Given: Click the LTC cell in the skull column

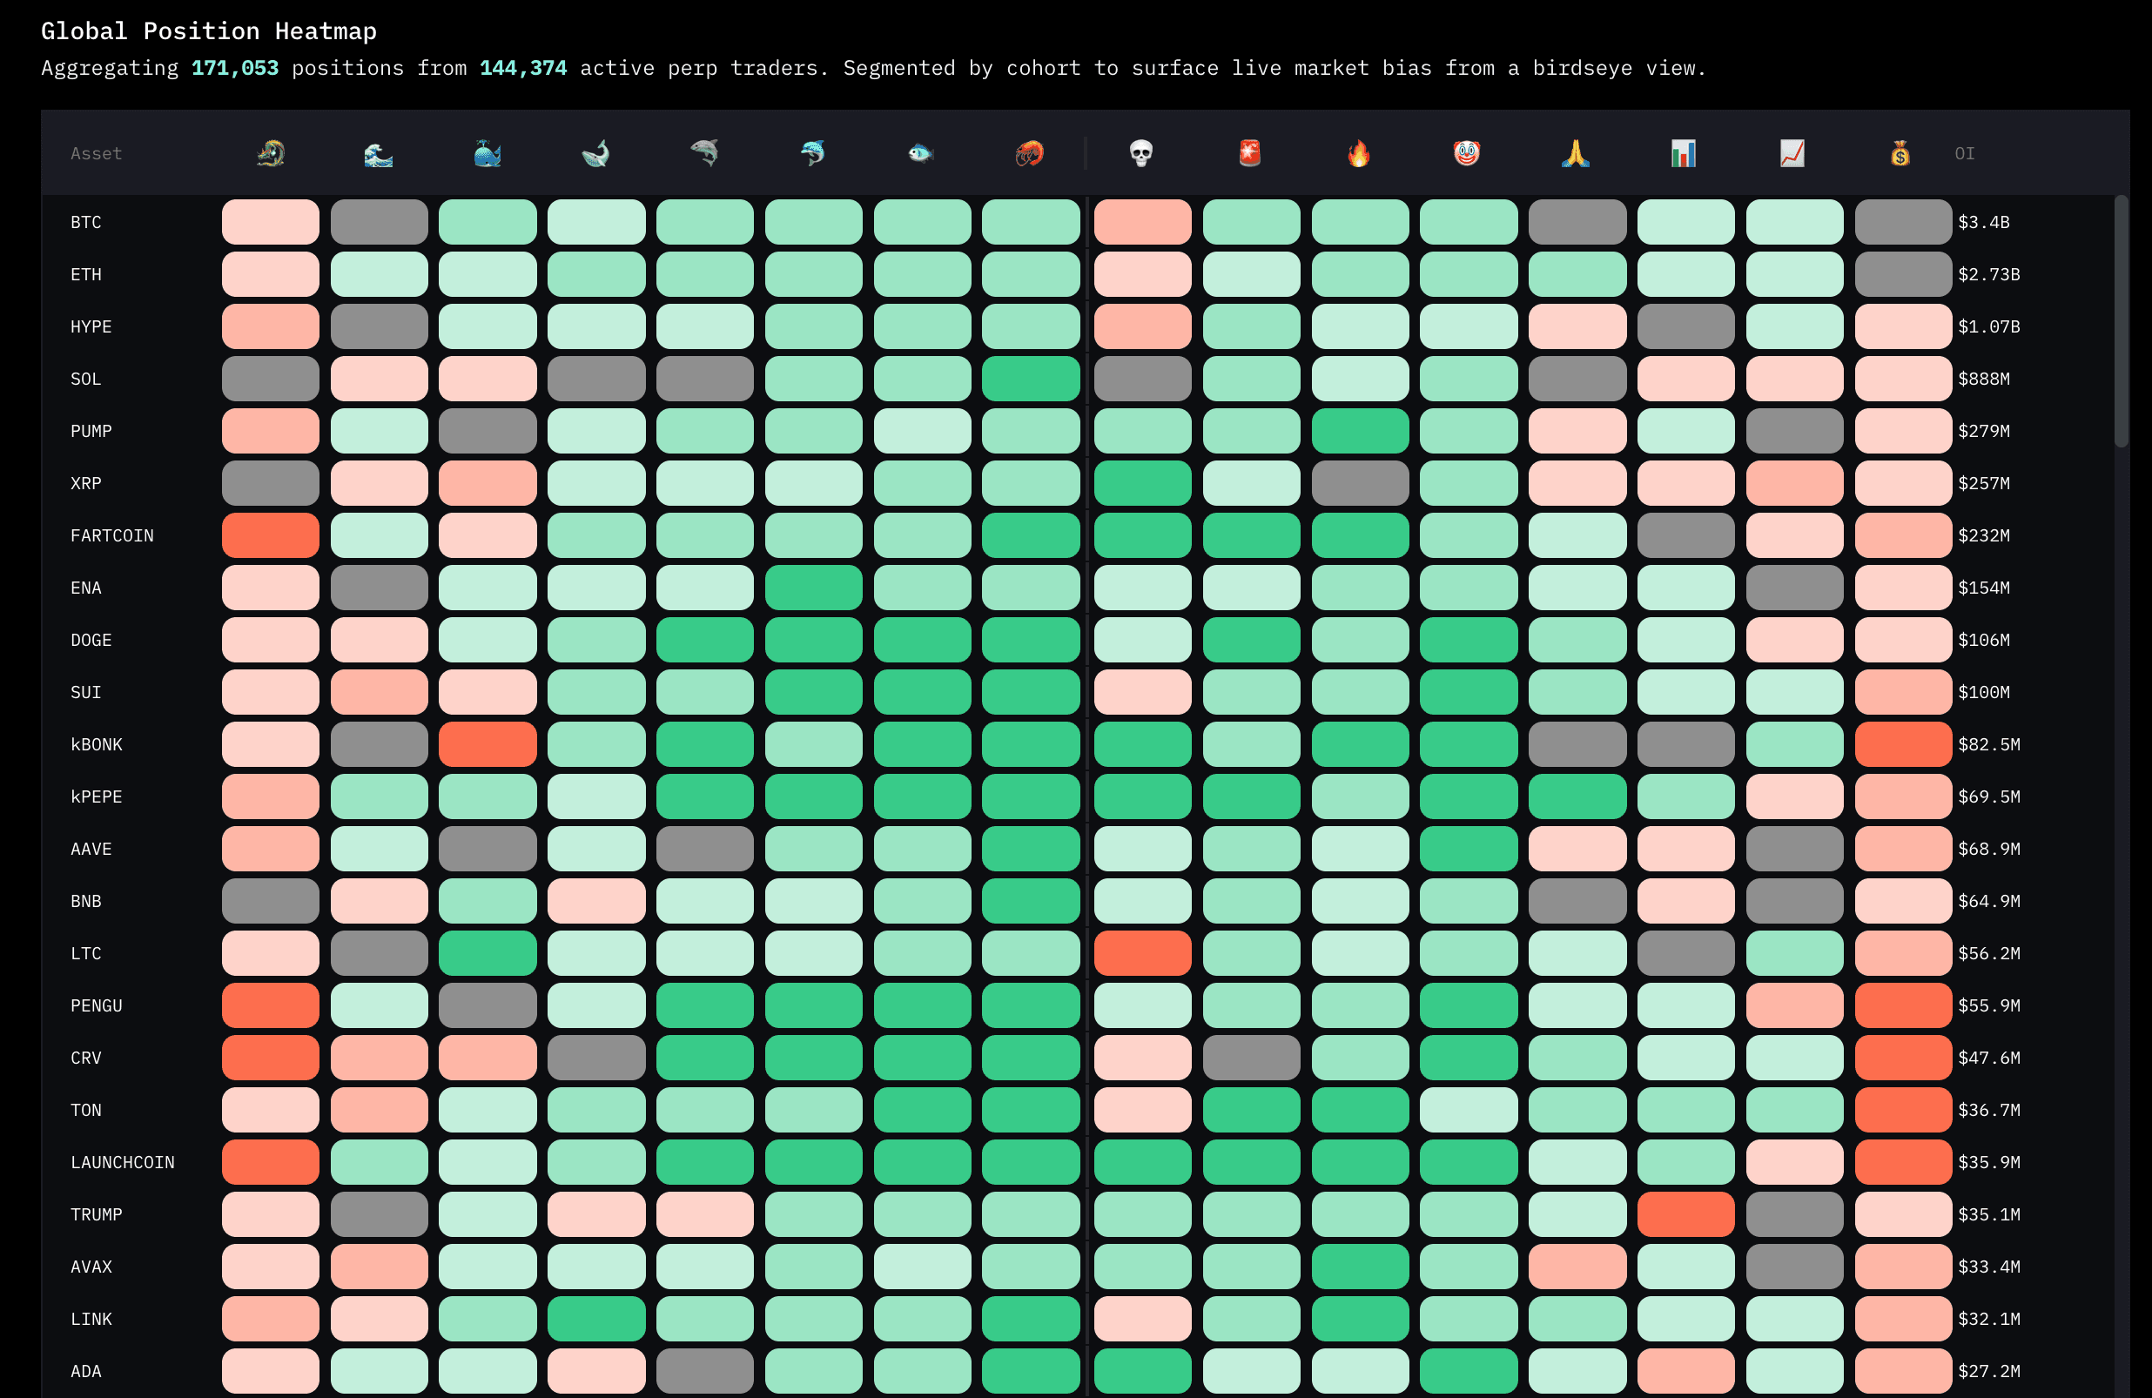Looking at the screenshot, I should click(1143, 953).
